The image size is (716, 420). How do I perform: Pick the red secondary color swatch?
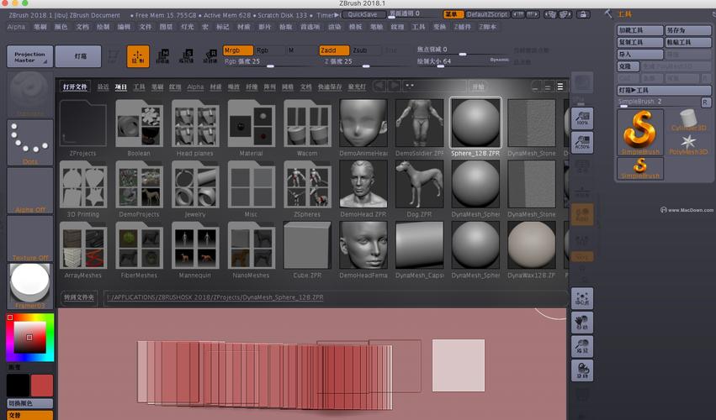point(42,385)
